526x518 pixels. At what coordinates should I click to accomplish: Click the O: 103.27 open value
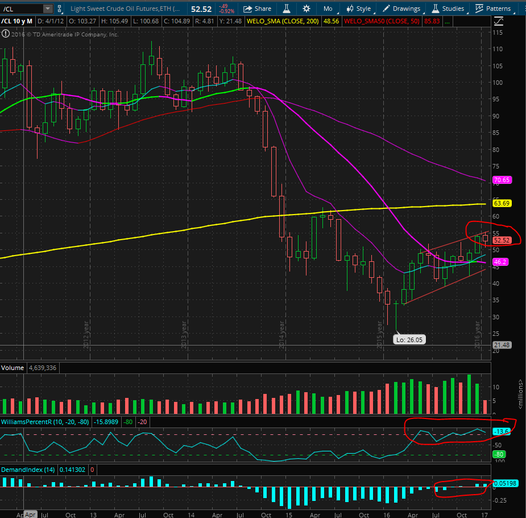pyautogui.click(x=82, y=21)
